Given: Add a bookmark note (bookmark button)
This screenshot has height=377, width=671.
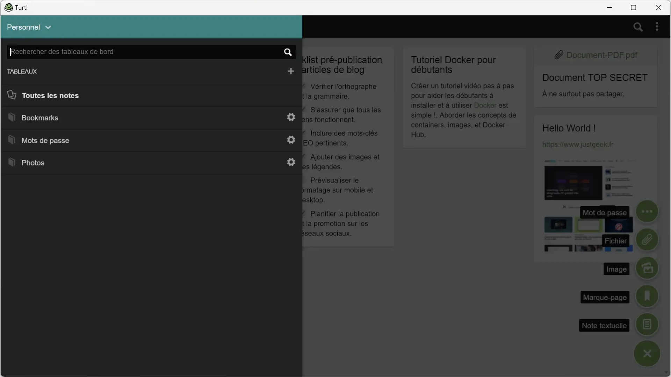Looking at the screenshot, I should 647,296.
